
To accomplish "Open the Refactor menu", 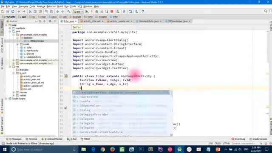I will [x=51, y=6].
